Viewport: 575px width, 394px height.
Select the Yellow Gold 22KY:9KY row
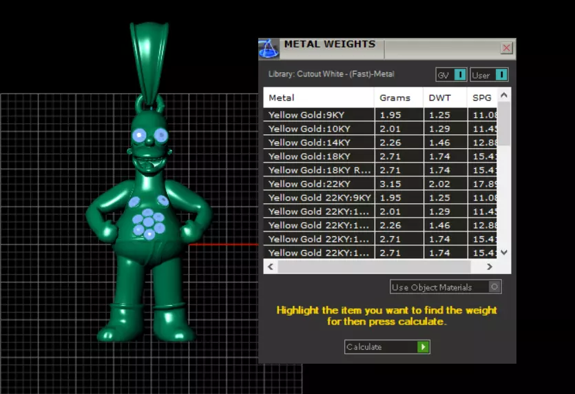click(x=380, y=198)
